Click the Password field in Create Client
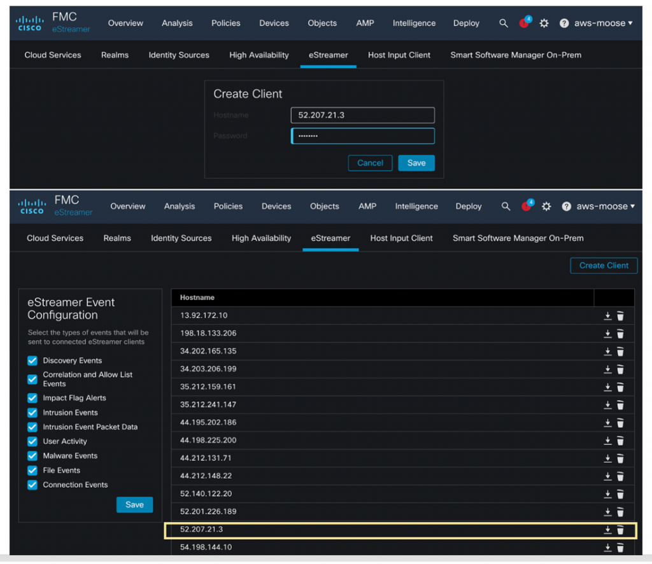This screenshot has height=564, width=652. pyautogui.click(x=363, y=136)
